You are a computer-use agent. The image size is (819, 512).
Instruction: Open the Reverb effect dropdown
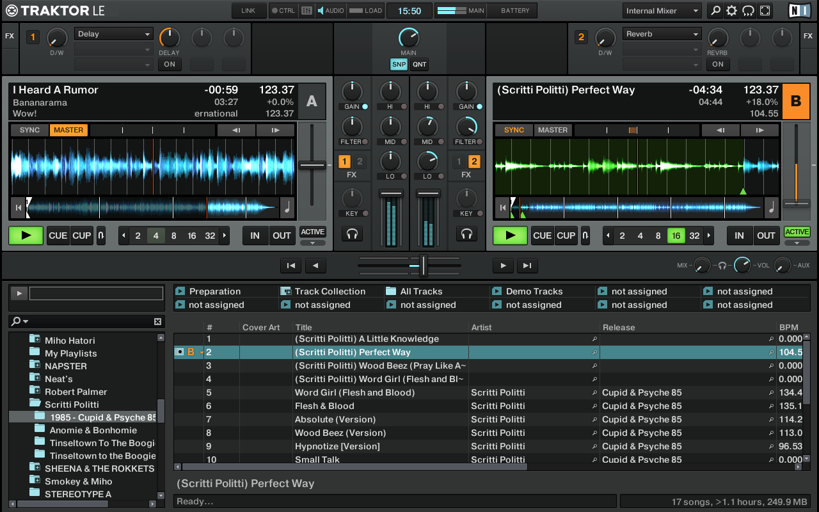click(x=662, y=34)
